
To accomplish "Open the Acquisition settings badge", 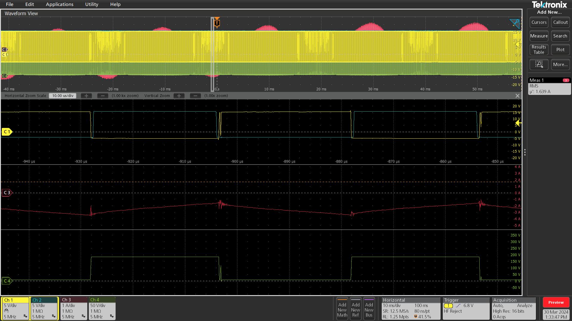I will click(x=514, y=309).
